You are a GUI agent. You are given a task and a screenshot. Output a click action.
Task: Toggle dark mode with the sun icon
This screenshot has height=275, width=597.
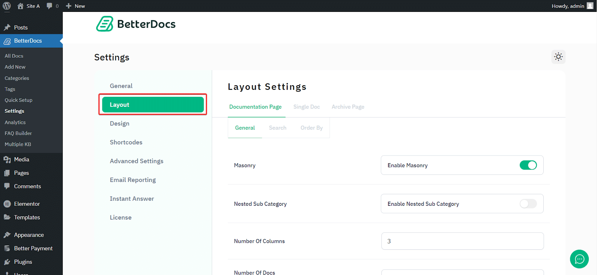pyautogui.click(x=559, y=57)
